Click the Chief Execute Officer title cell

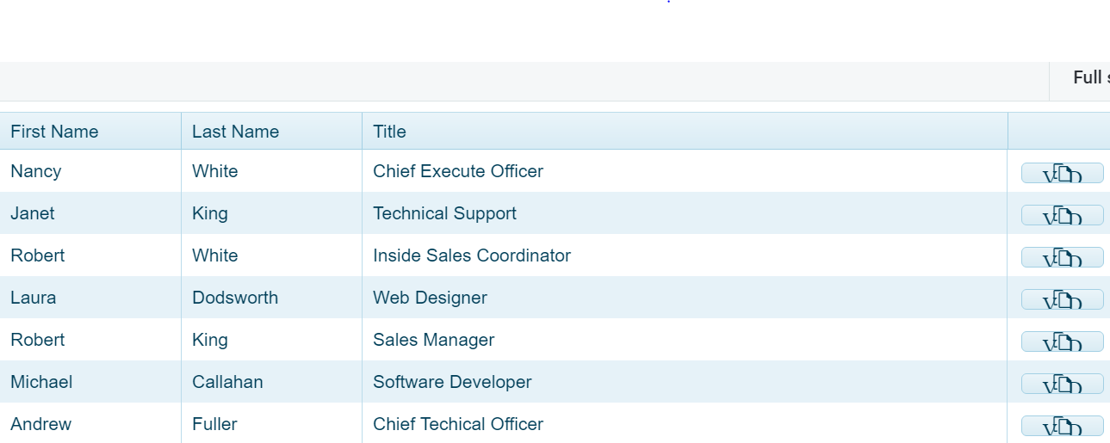tap(458, 171)
